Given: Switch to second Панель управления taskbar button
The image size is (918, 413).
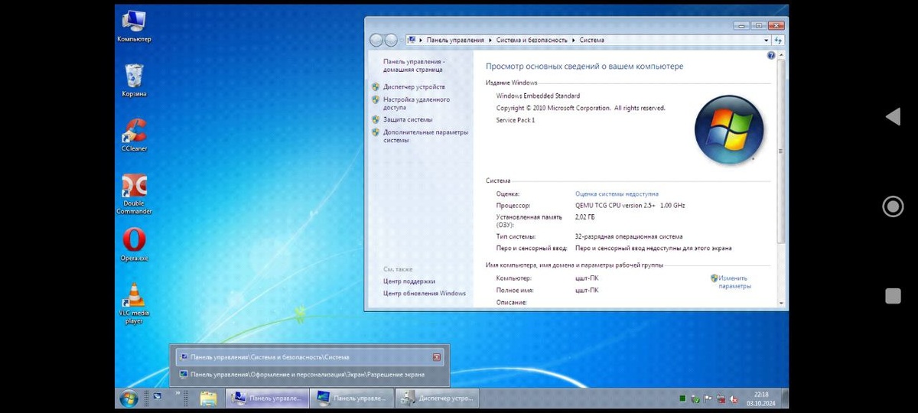Looking at the screenshot, I should tap(352, 398).
